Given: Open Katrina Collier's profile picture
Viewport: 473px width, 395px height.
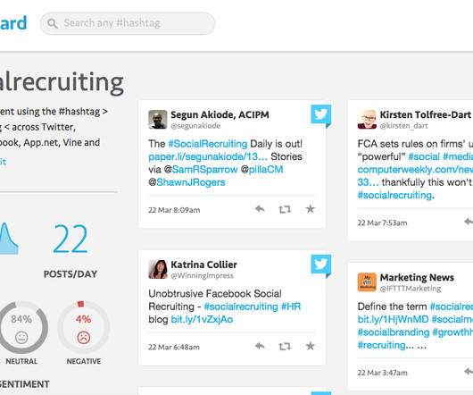Looking at the screenshot, I should (158, 269).
